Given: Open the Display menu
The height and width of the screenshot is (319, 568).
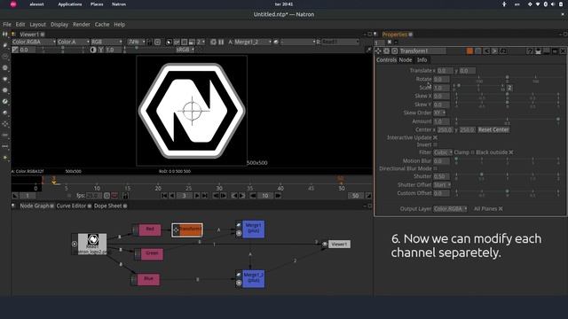Looking at the screenshot, I should [59, 24].
